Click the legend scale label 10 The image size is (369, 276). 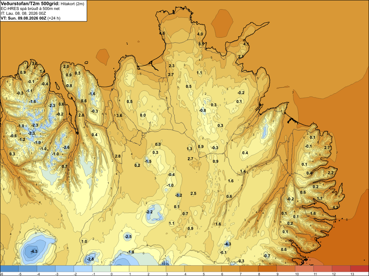(297, 274)
